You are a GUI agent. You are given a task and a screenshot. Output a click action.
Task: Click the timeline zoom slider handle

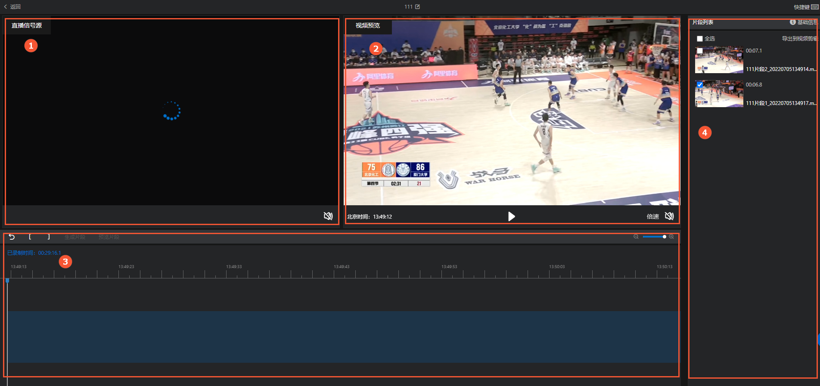tap(665, 237)
